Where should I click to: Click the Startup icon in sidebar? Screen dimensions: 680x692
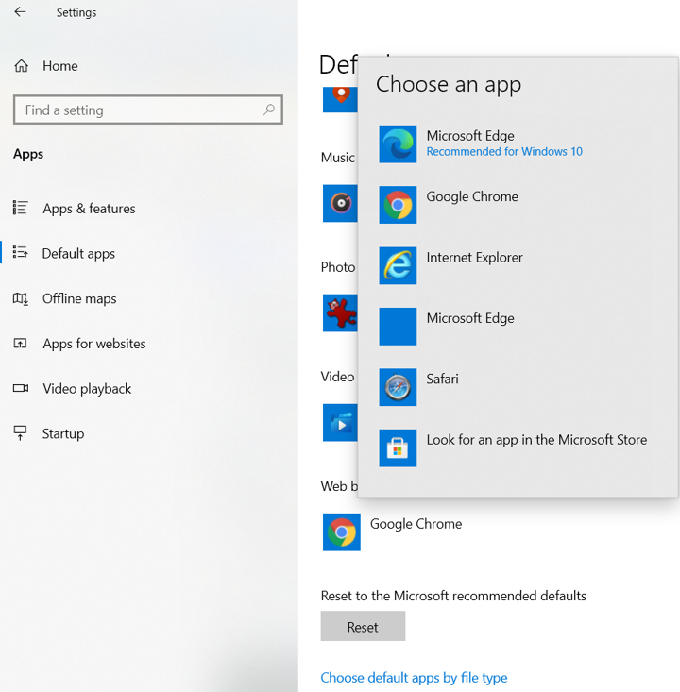[x=21, y=433]
